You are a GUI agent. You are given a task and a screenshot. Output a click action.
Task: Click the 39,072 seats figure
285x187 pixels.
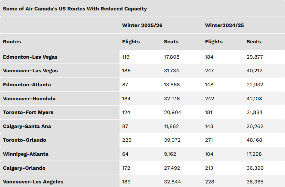pyautogui.click(x=172, y=140)
